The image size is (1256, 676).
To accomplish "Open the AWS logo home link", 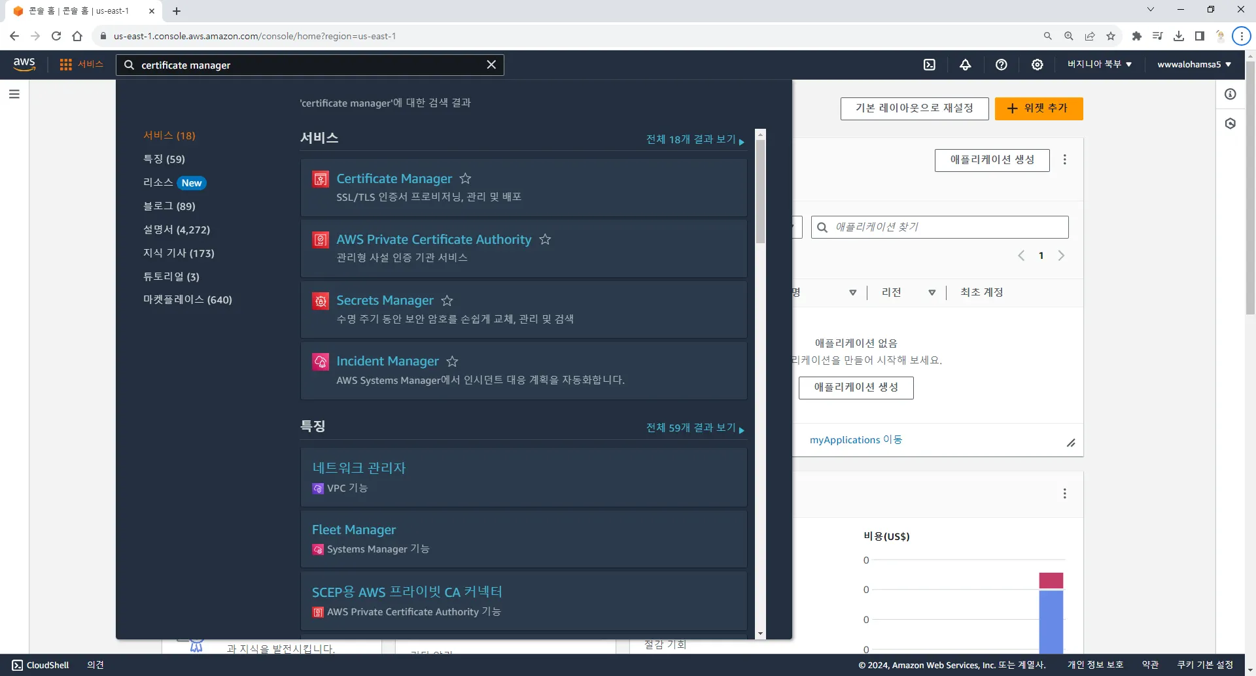I will 24,64.
